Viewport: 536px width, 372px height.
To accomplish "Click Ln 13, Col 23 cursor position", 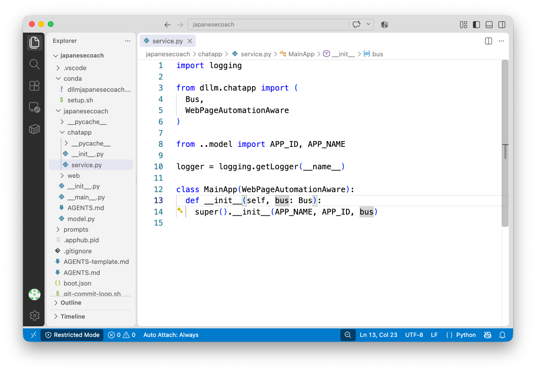I will coord(378,335).
